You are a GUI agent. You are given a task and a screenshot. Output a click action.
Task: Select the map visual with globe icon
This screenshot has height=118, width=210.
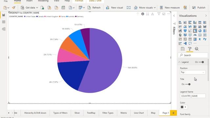(x=180, y=35)
